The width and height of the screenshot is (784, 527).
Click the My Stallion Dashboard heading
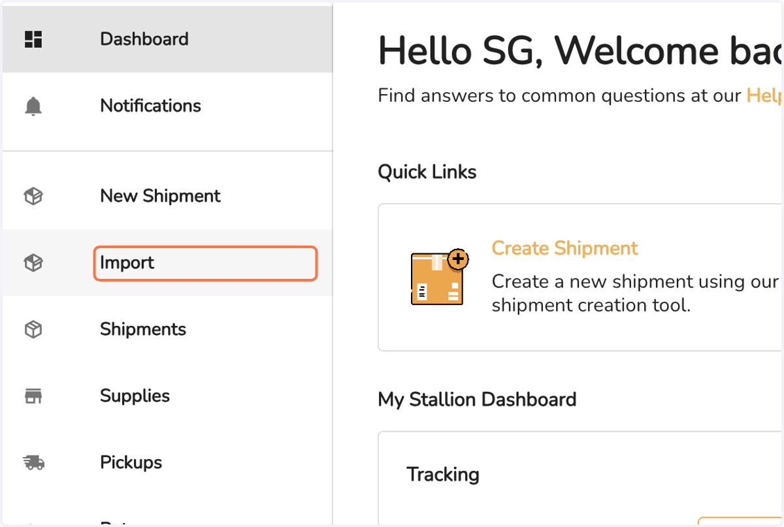click(477, 399)
